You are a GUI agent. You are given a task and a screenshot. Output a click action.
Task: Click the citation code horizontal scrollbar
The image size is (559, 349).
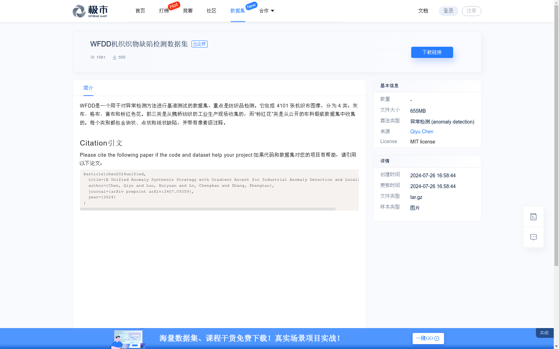tap(208, 209)
